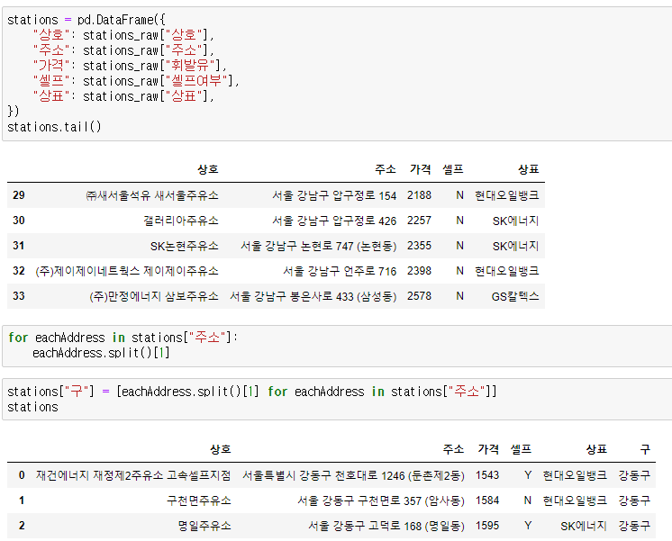Click address 서울특별시 강동구 천호대로 1246 (둔촌제2동)
672x541 pixels.
point(354,475)
